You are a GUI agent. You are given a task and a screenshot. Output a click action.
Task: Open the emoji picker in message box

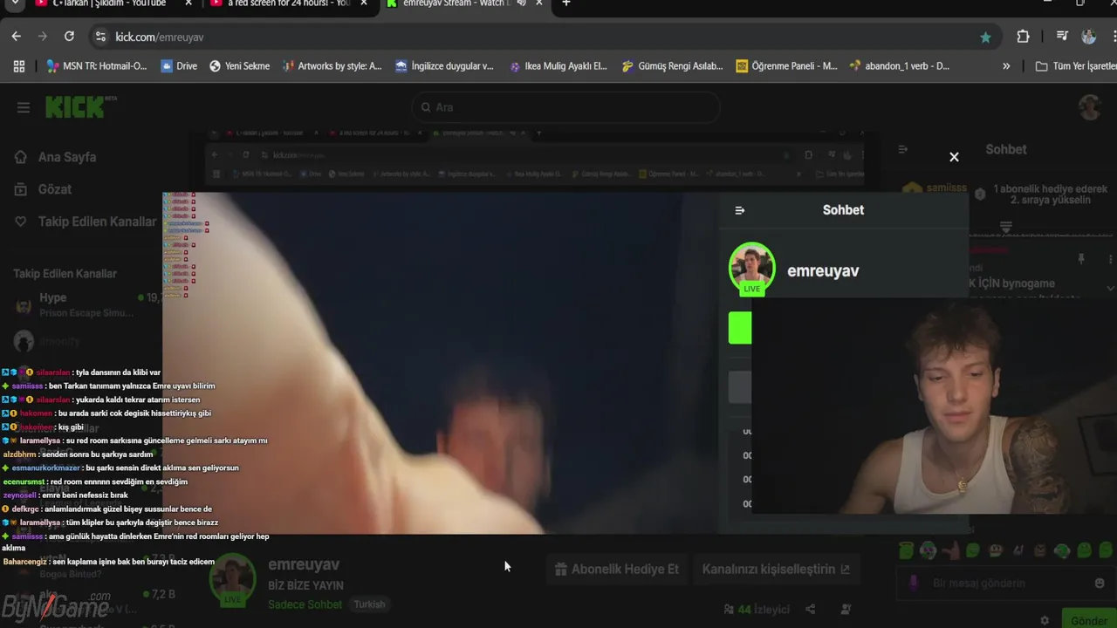pos(1100,584)
